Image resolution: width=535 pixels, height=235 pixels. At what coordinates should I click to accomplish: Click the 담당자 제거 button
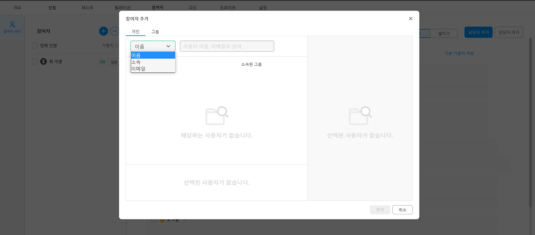click(509, 33)
